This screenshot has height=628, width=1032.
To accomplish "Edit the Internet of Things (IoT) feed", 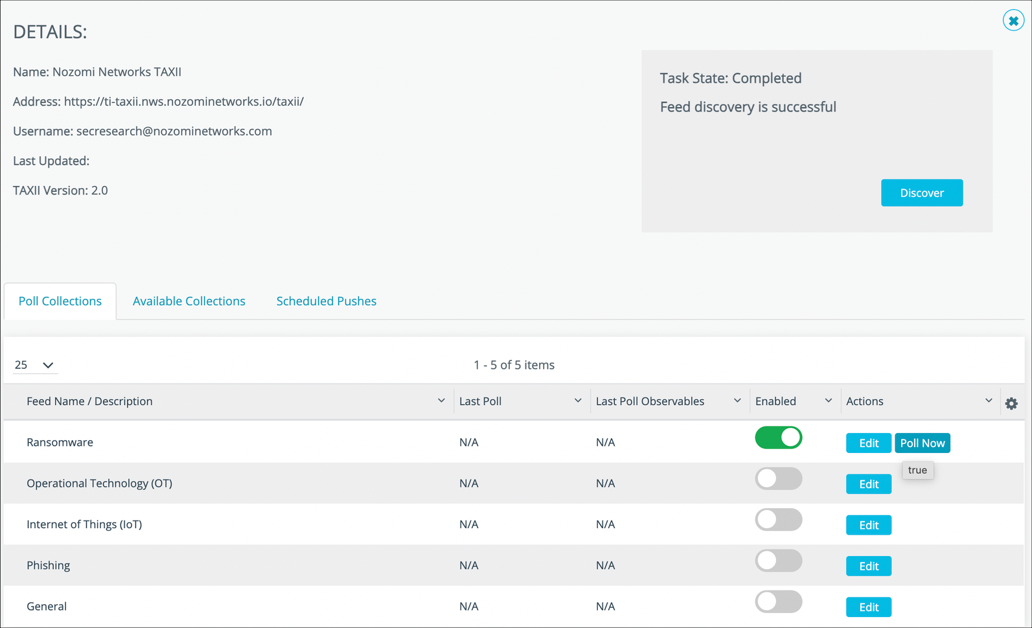I will coord(869,525).
